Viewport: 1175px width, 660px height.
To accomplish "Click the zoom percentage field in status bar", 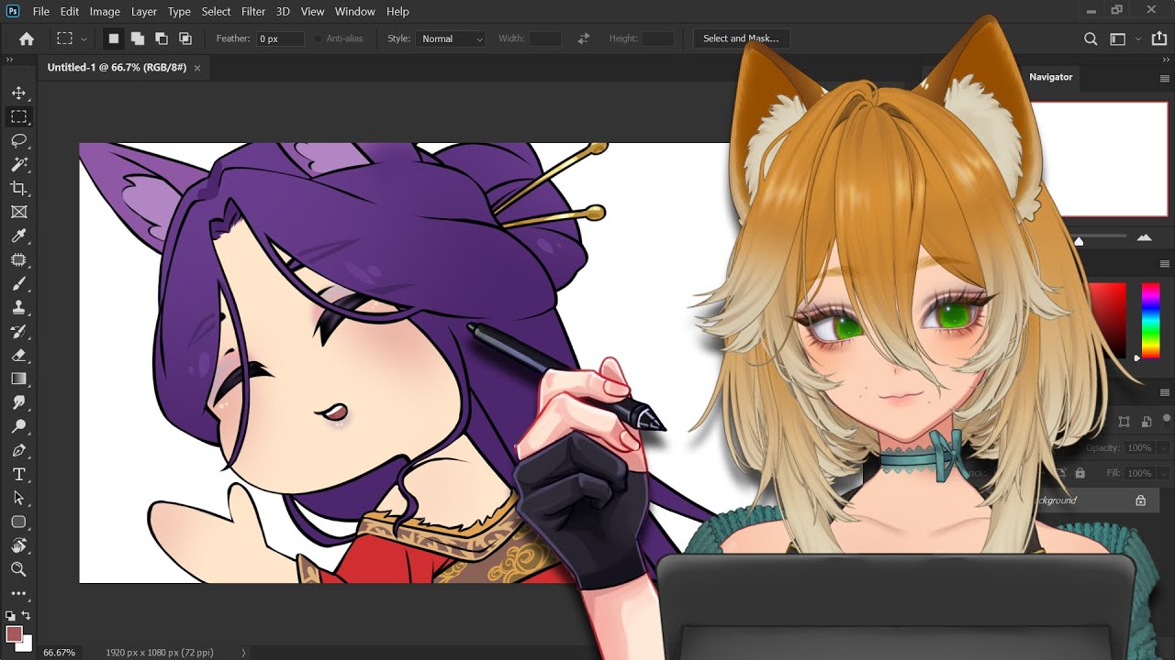I will pos(60,653).
